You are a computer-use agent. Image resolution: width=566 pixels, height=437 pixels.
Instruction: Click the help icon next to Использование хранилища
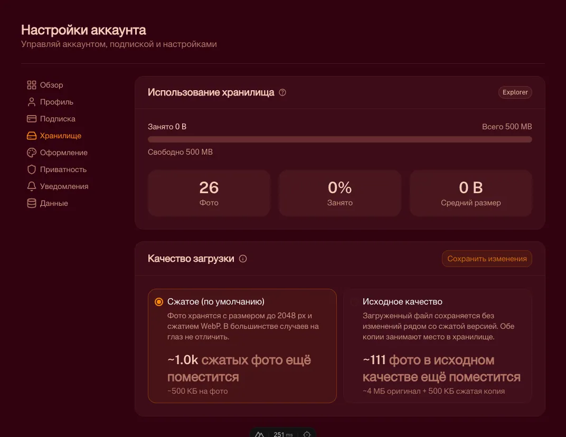pos(282,92)
